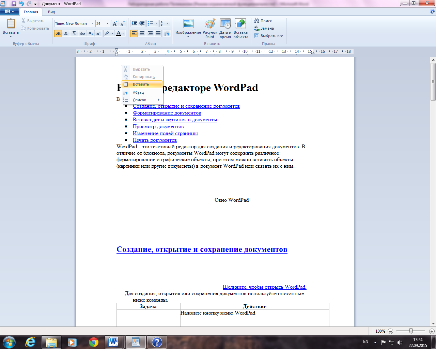Click the Windows Start button
Viewport: 436px width, 349px height.
[x=9, y=342]
